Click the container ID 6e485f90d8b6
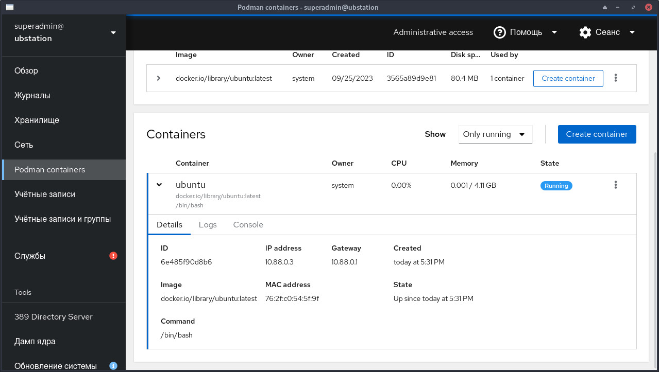Screen dimensions: 659x372 coord(186,262)
